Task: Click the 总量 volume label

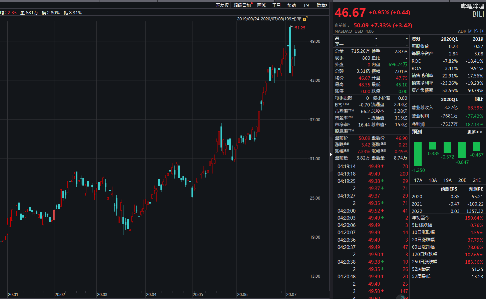Action: tap(339, 51)
